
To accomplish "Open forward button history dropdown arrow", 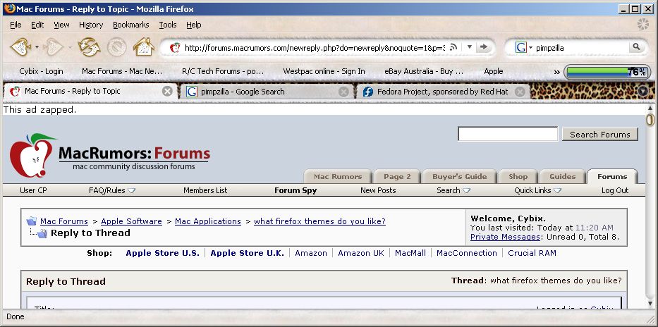I will coord(70,47).
